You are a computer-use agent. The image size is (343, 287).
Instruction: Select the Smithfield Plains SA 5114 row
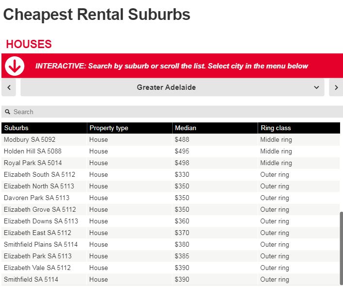41,245
